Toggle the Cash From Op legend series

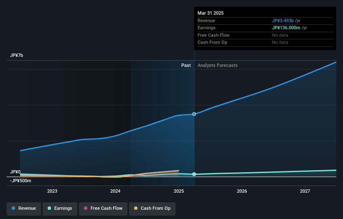click(152, 209)
